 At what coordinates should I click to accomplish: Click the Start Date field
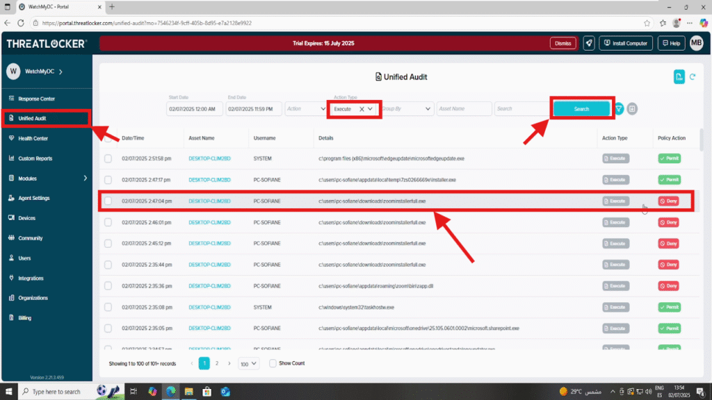pos(195,109)
